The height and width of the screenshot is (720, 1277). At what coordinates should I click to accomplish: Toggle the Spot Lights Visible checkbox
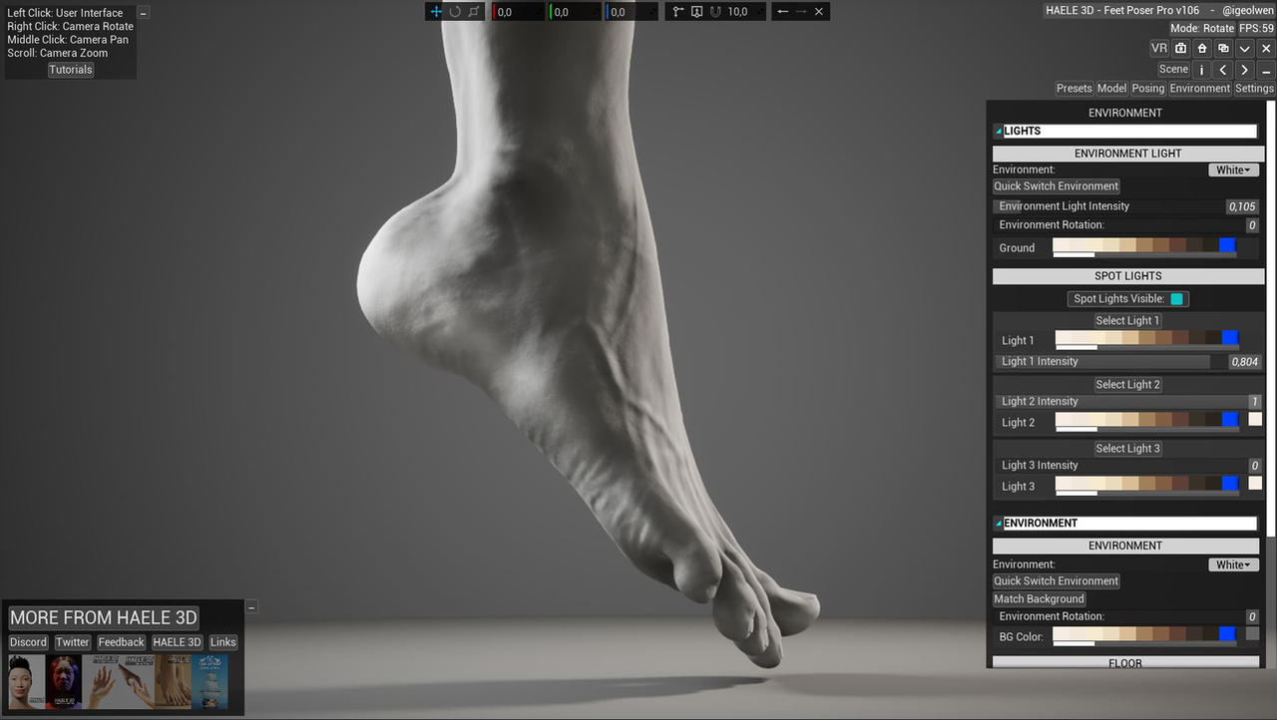pos(1177,299)
